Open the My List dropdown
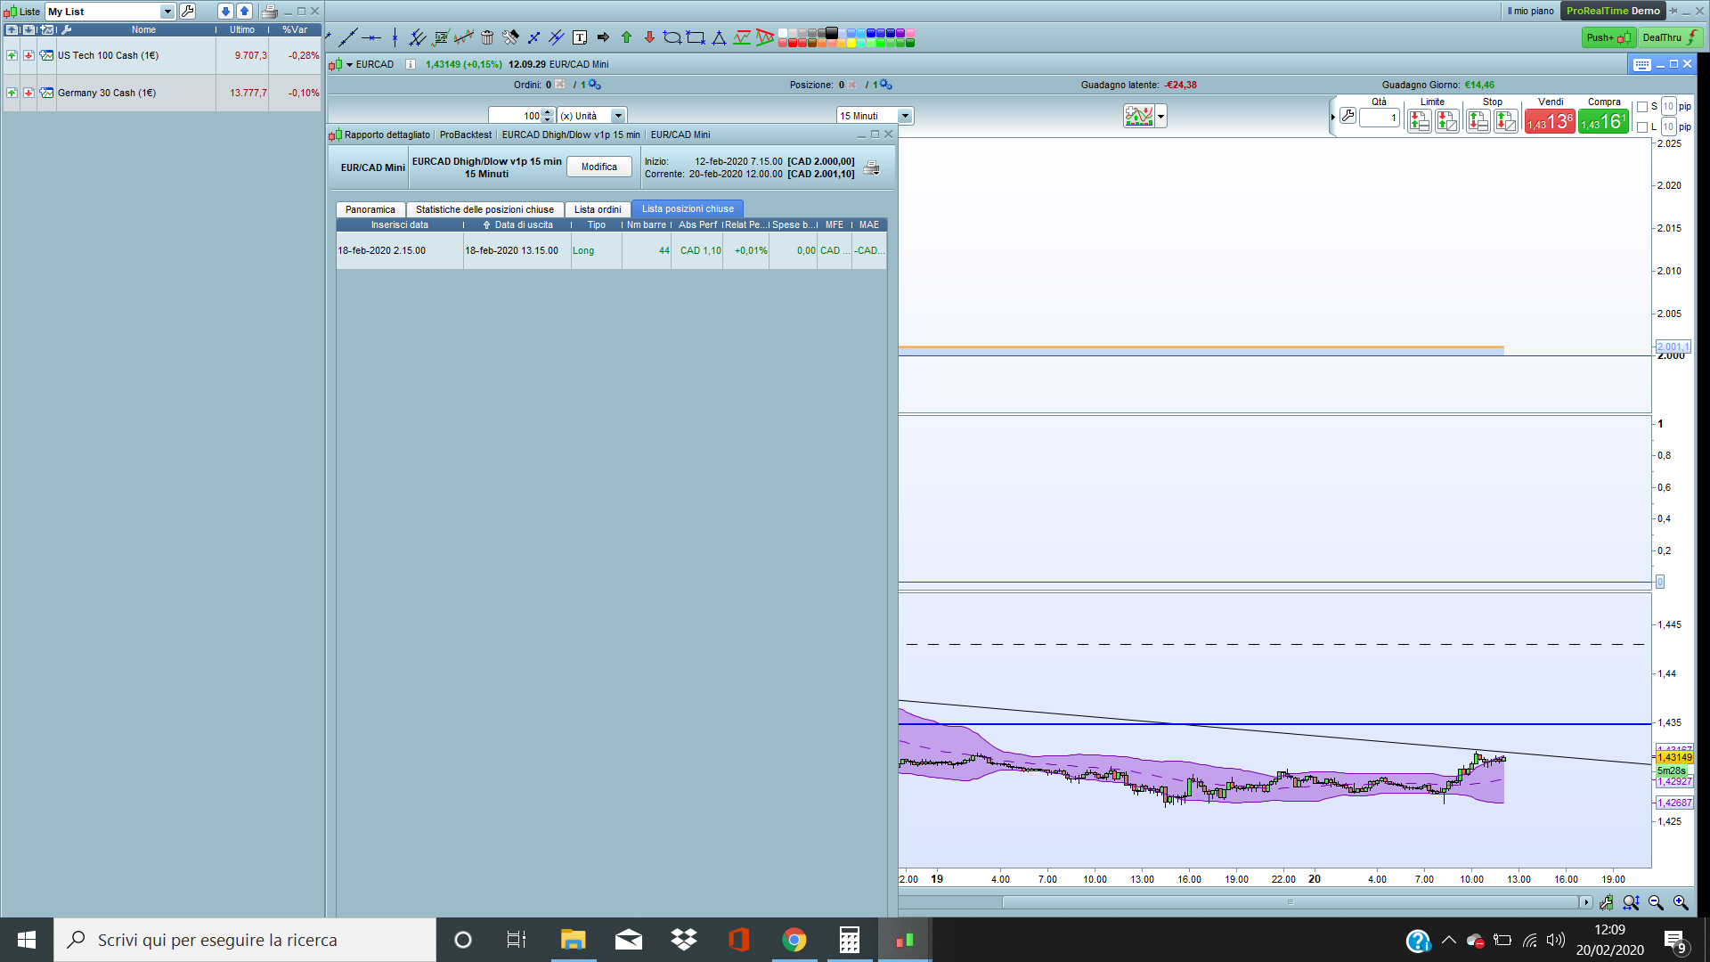The image size is (1710, 962). pos(167,12)
